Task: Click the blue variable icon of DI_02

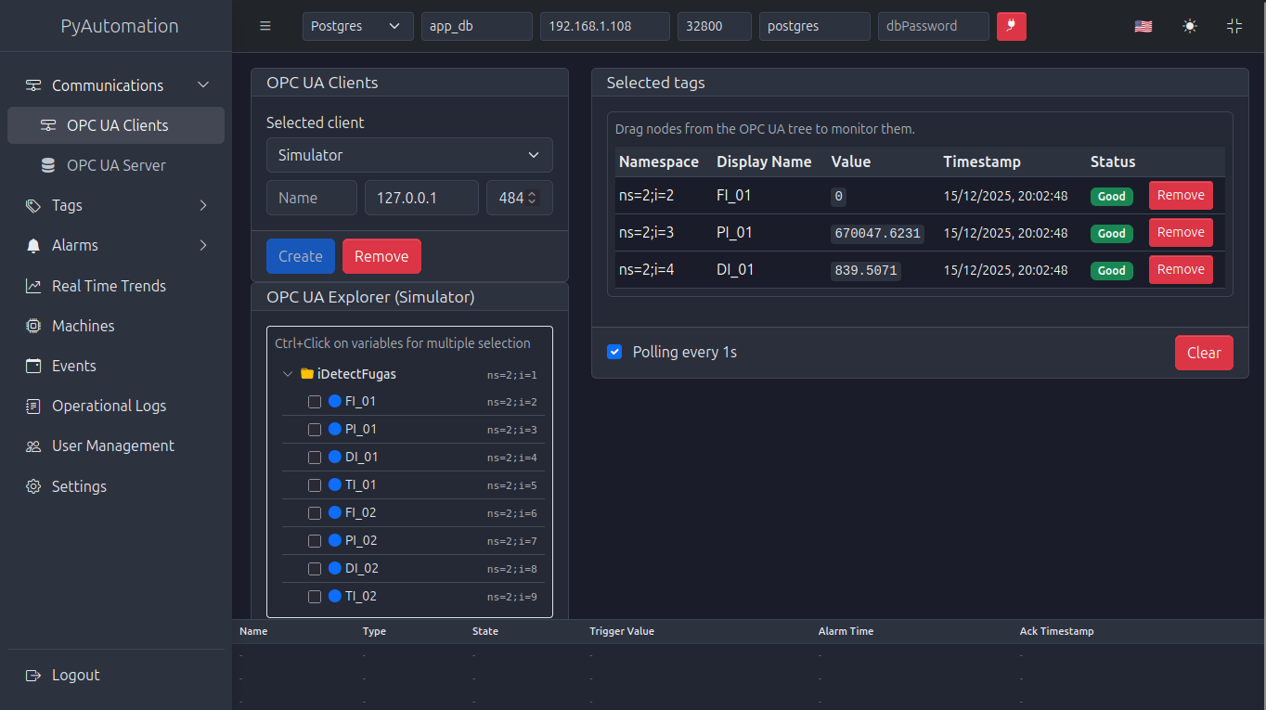Action: [x=335, y=568]
